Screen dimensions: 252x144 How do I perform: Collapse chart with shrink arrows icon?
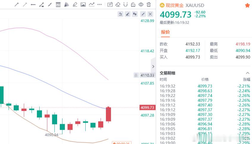pos(143,14)
